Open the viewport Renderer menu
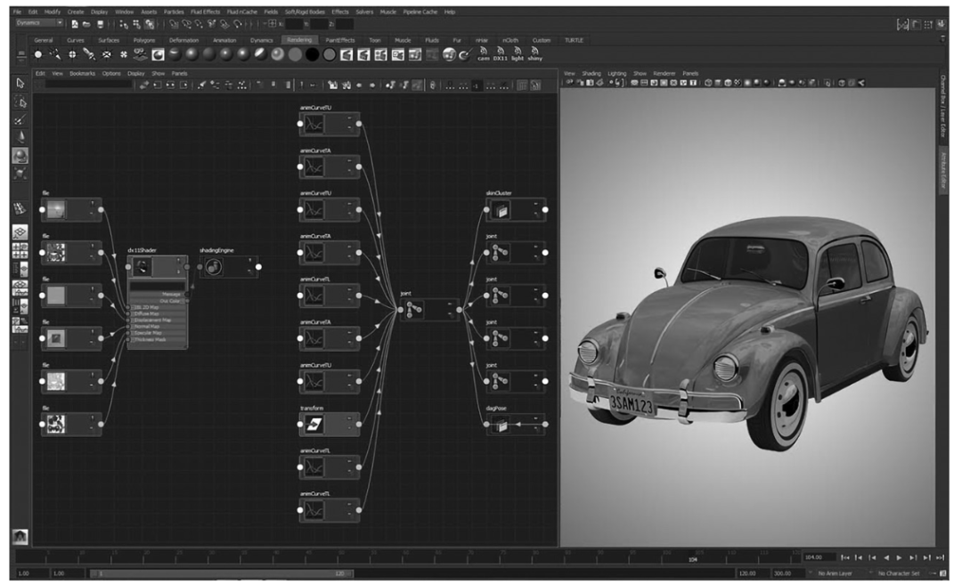This screenshot has height=584, width=962. [x=664, y=74]
